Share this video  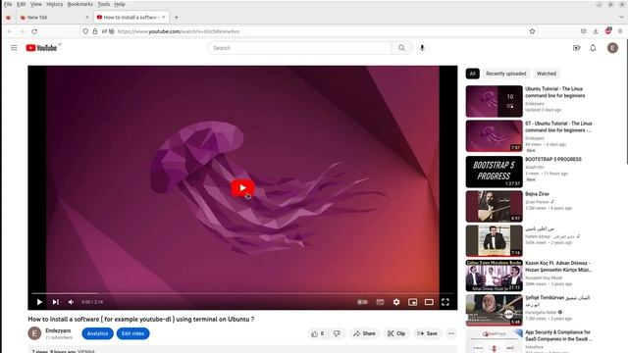[364, 333]
